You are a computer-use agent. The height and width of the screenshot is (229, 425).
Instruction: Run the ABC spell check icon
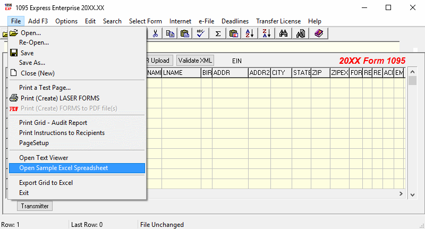click(201, 33)
